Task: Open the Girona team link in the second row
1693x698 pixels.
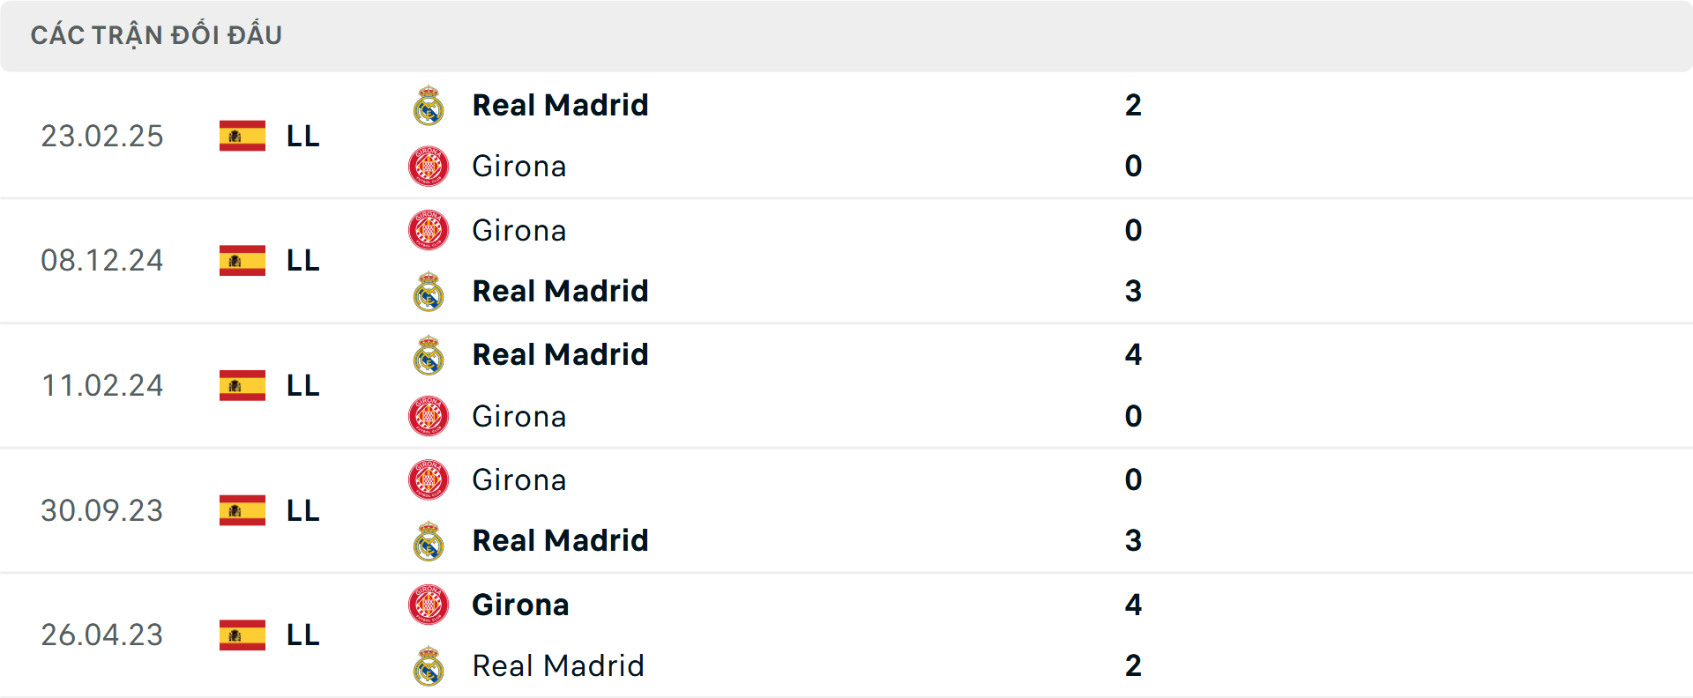Action: (519, 230)
